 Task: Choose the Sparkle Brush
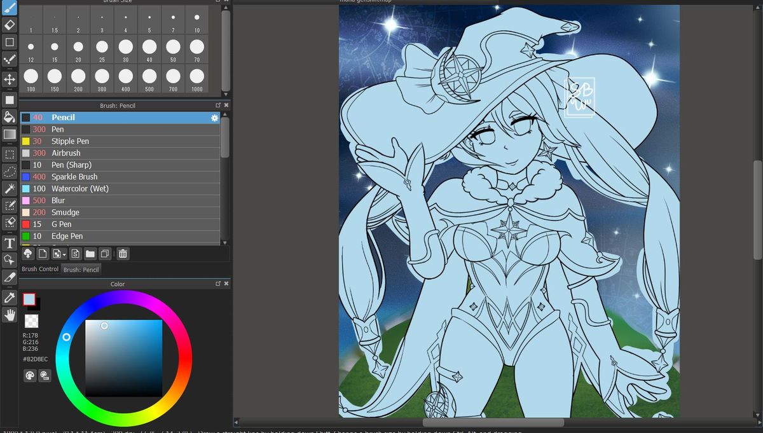coord(120,177)
